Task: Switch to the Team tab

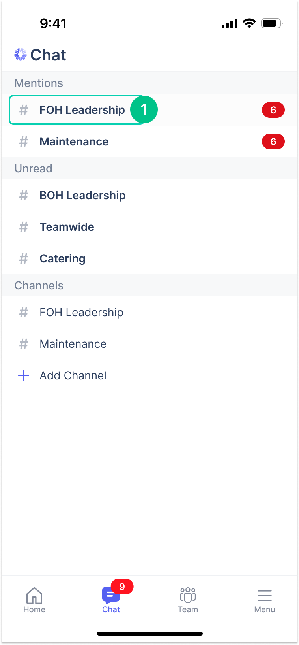Action: [188, 600]
